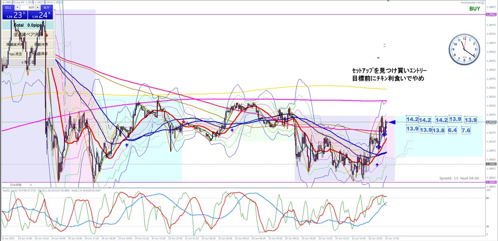Click the 0.01 lot size field
This screenshot has height=241, width=498.
(x=28, y=7)
